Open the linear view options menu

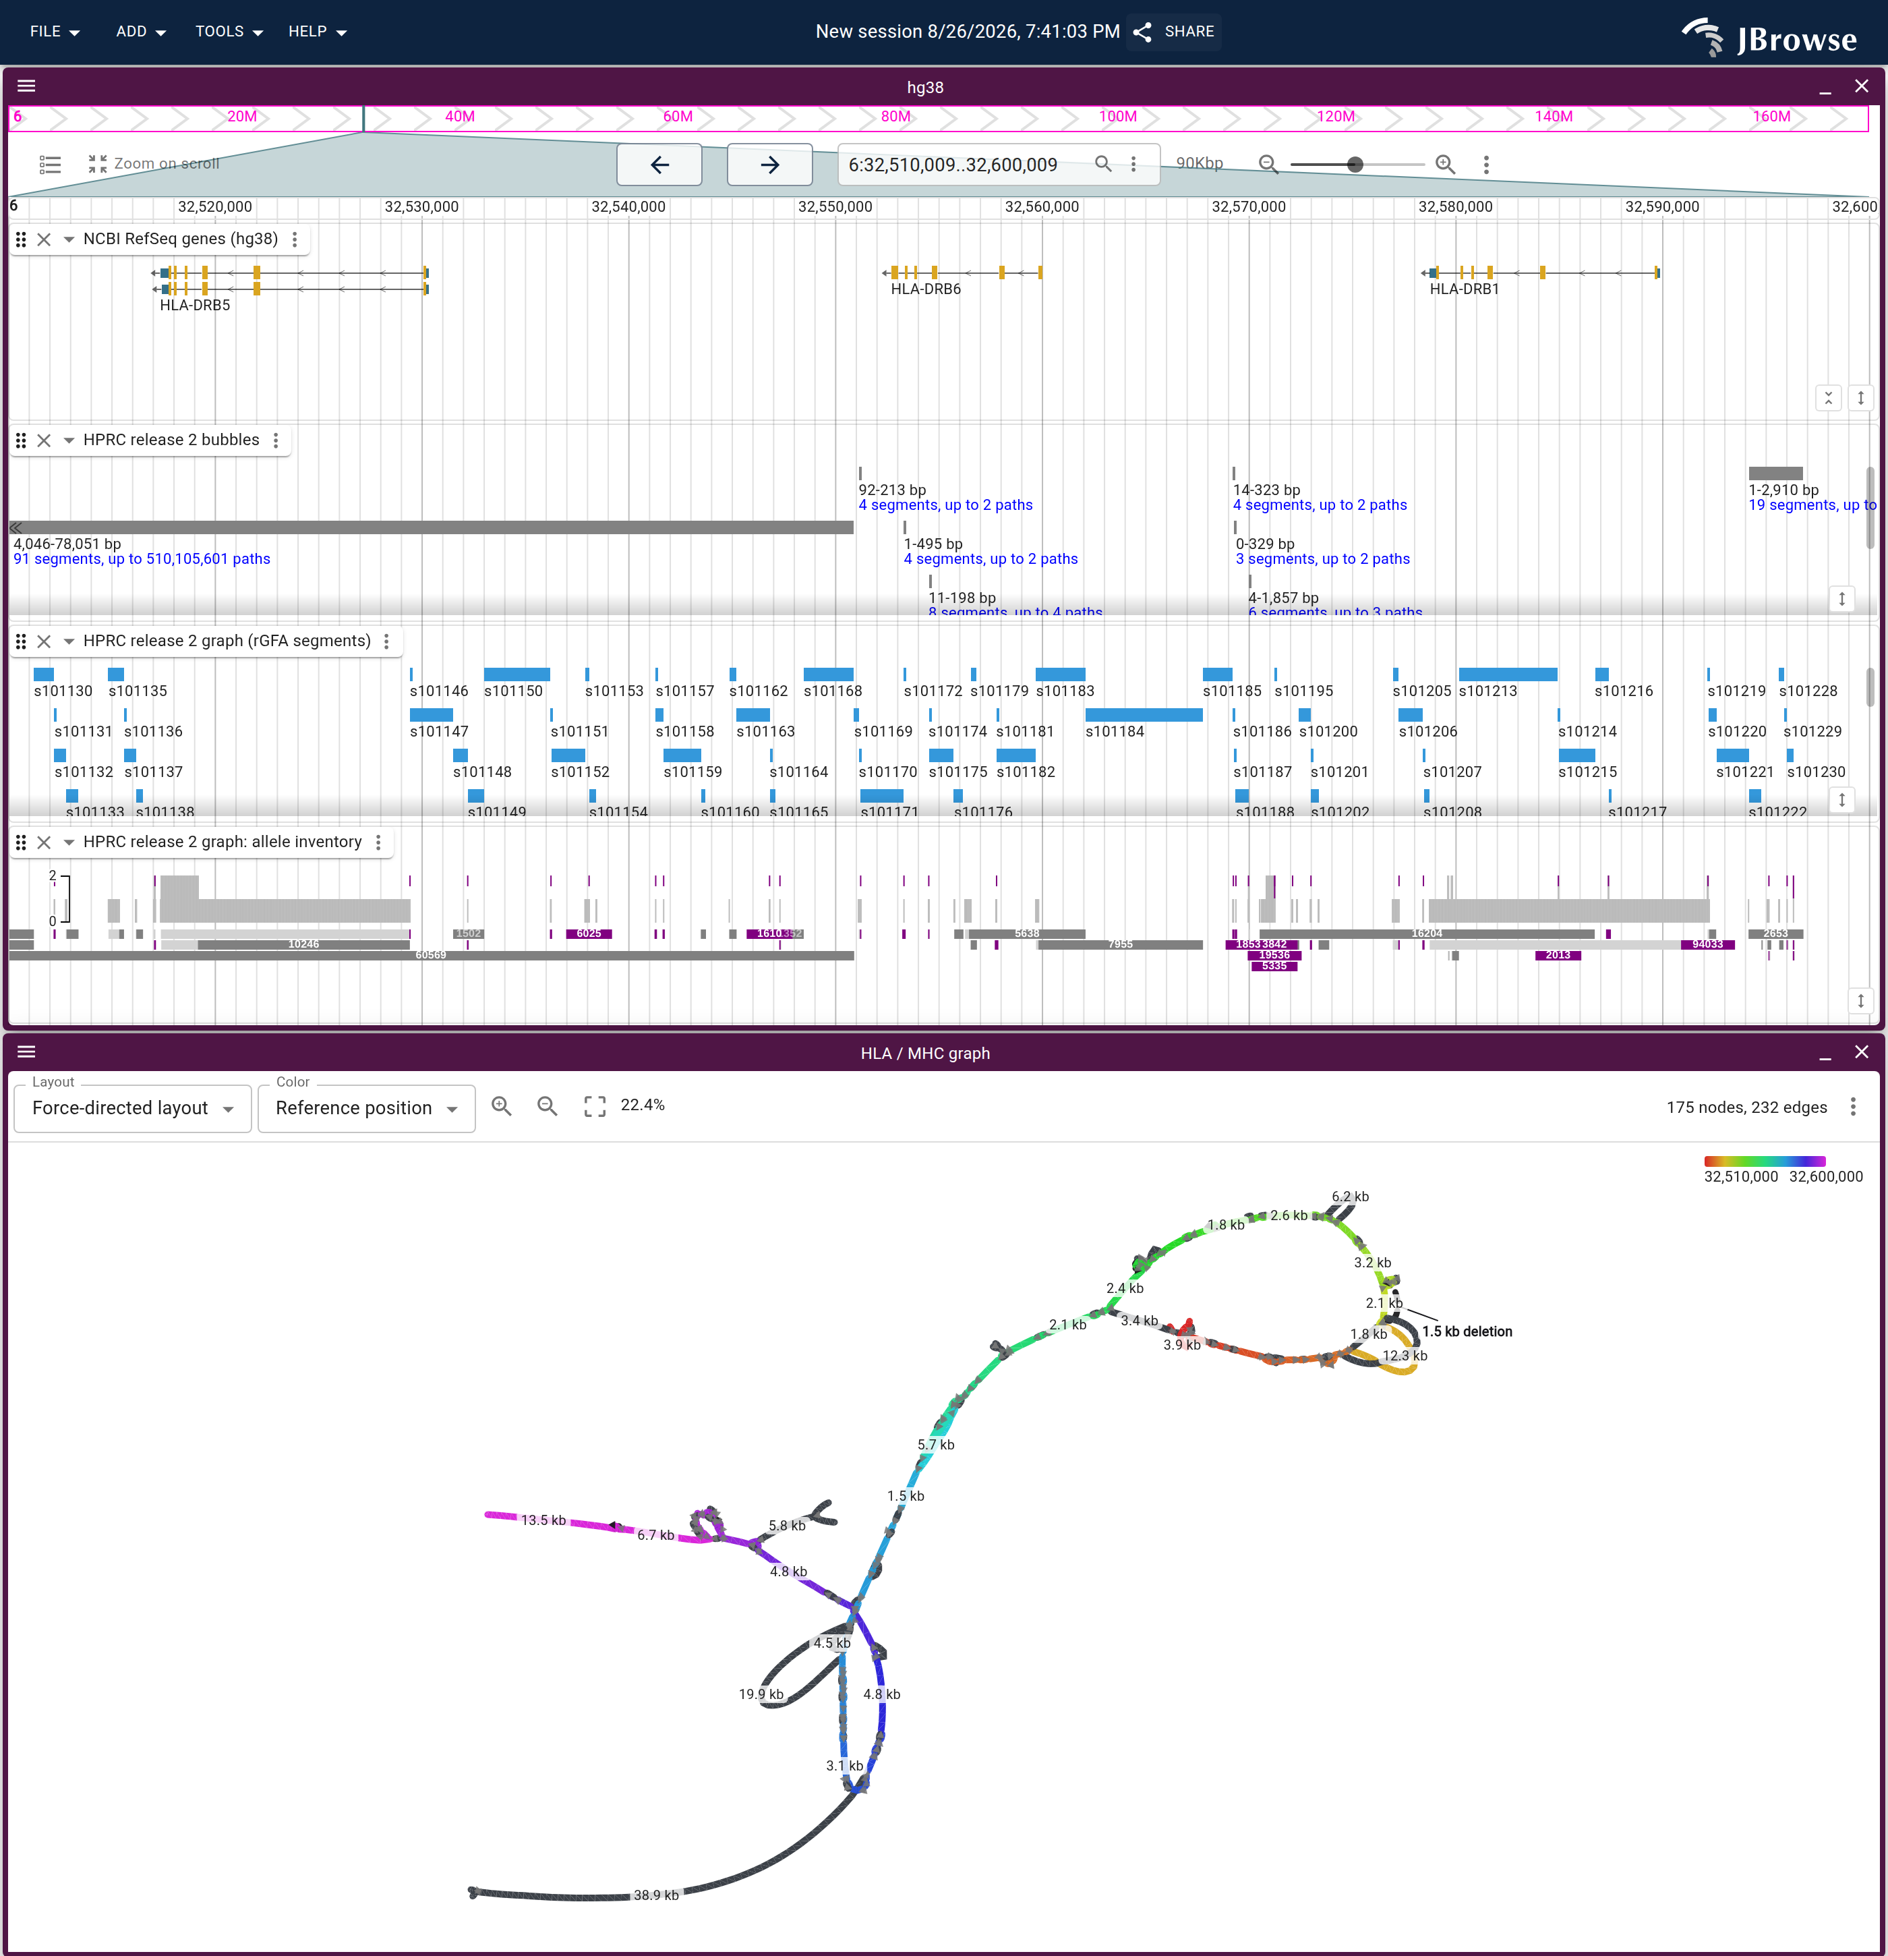(1486, 165)
